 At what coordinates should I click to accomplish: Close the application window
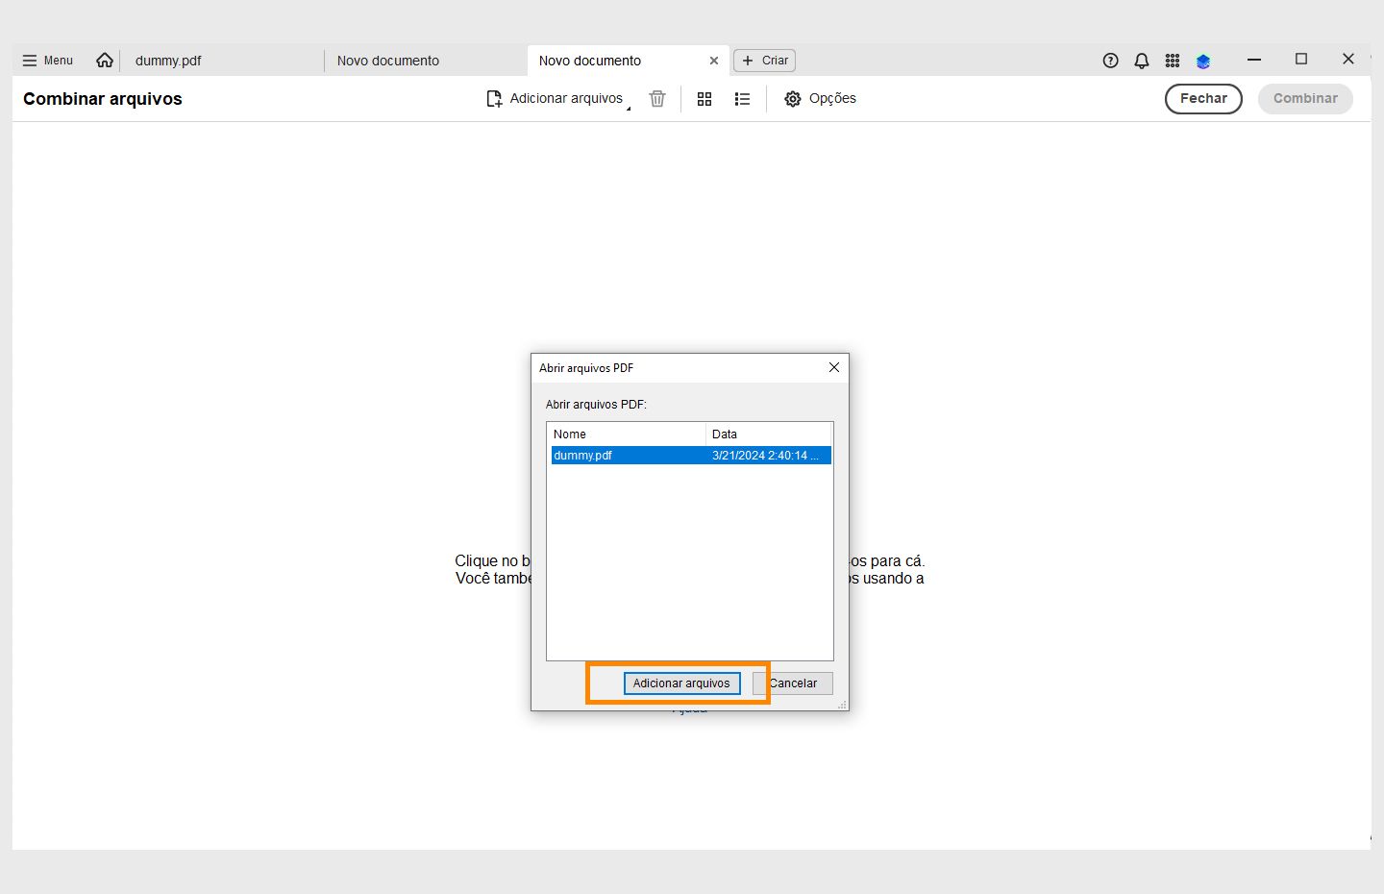tap(1348, 60)
